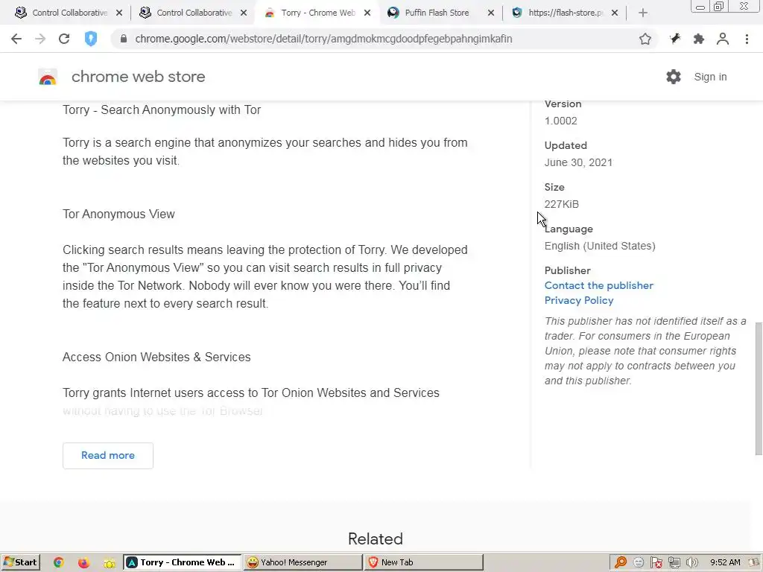This screenshot has width=763, height=572.
Task: Switch to Yahoo! Messenger taskbar window
Action: [303, 562]
